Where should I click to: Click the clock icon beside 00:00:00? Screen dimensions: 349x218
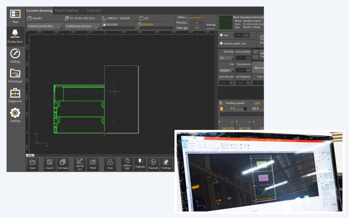(140, 24)
